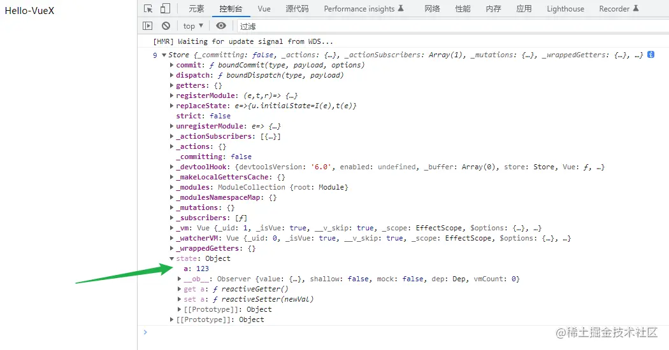Switch to the 源代码 tab
This screenshot has width=669, height=350.
(x=297, y=8)
